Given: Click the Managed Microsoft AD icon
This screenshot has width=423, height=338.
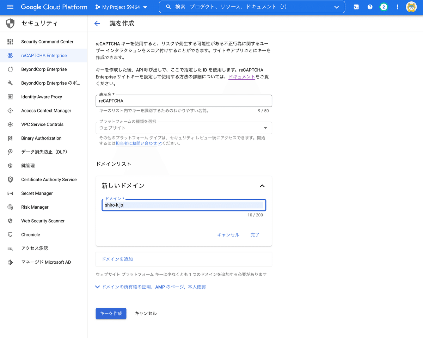Looking at the screenshot, I should coord(10,262).
